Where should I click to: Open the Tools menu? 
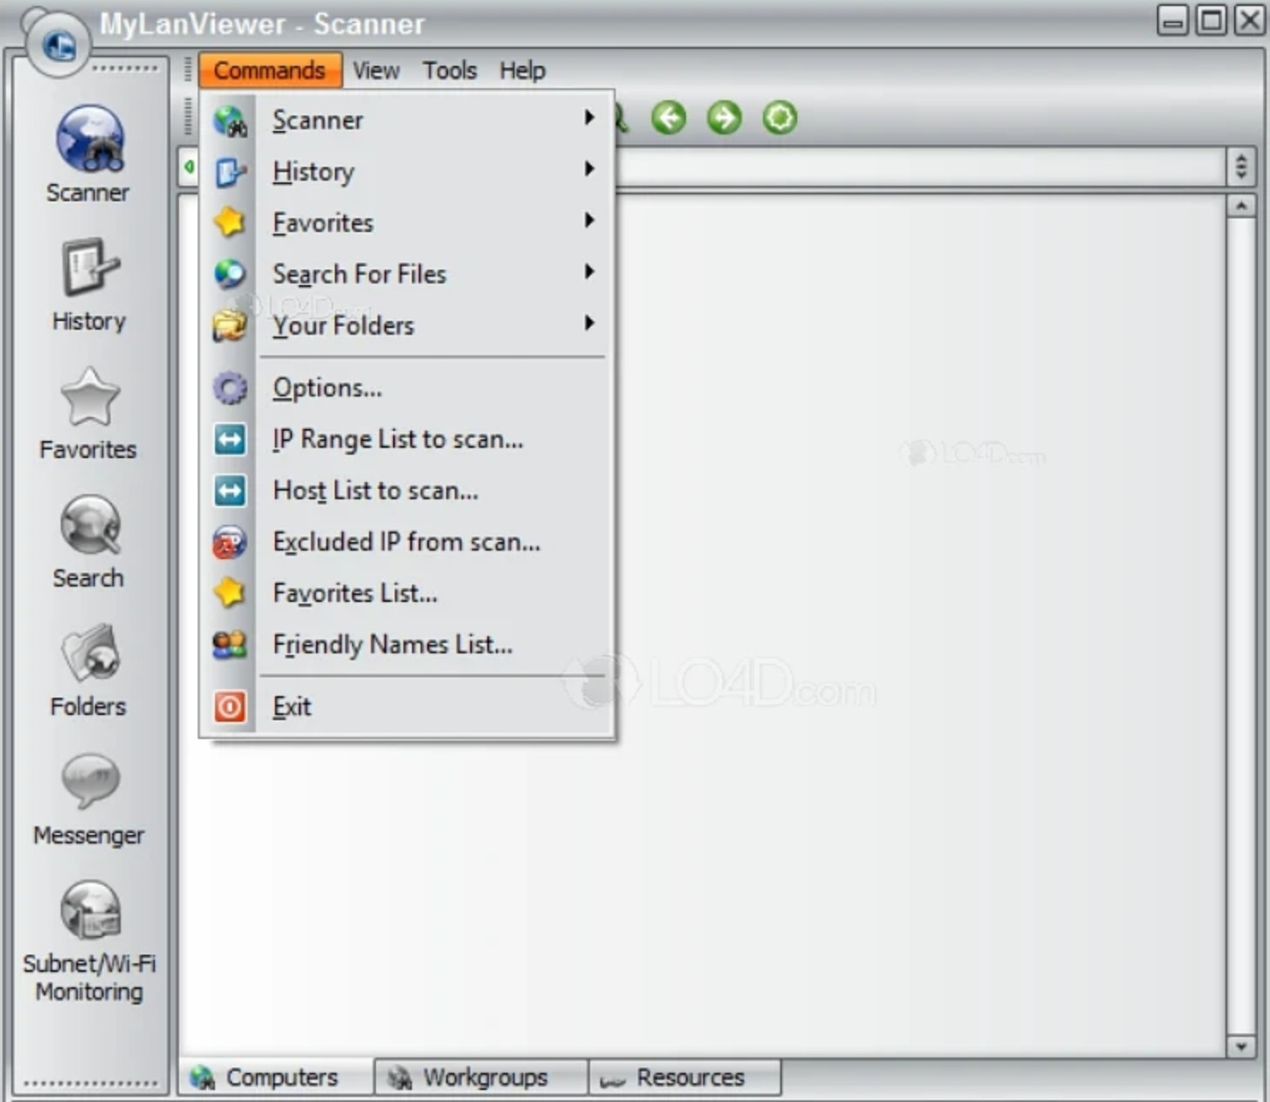(x=450, y=70)
